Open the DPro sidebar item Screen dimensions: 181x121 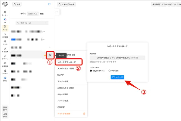click(x=5, y=79)
